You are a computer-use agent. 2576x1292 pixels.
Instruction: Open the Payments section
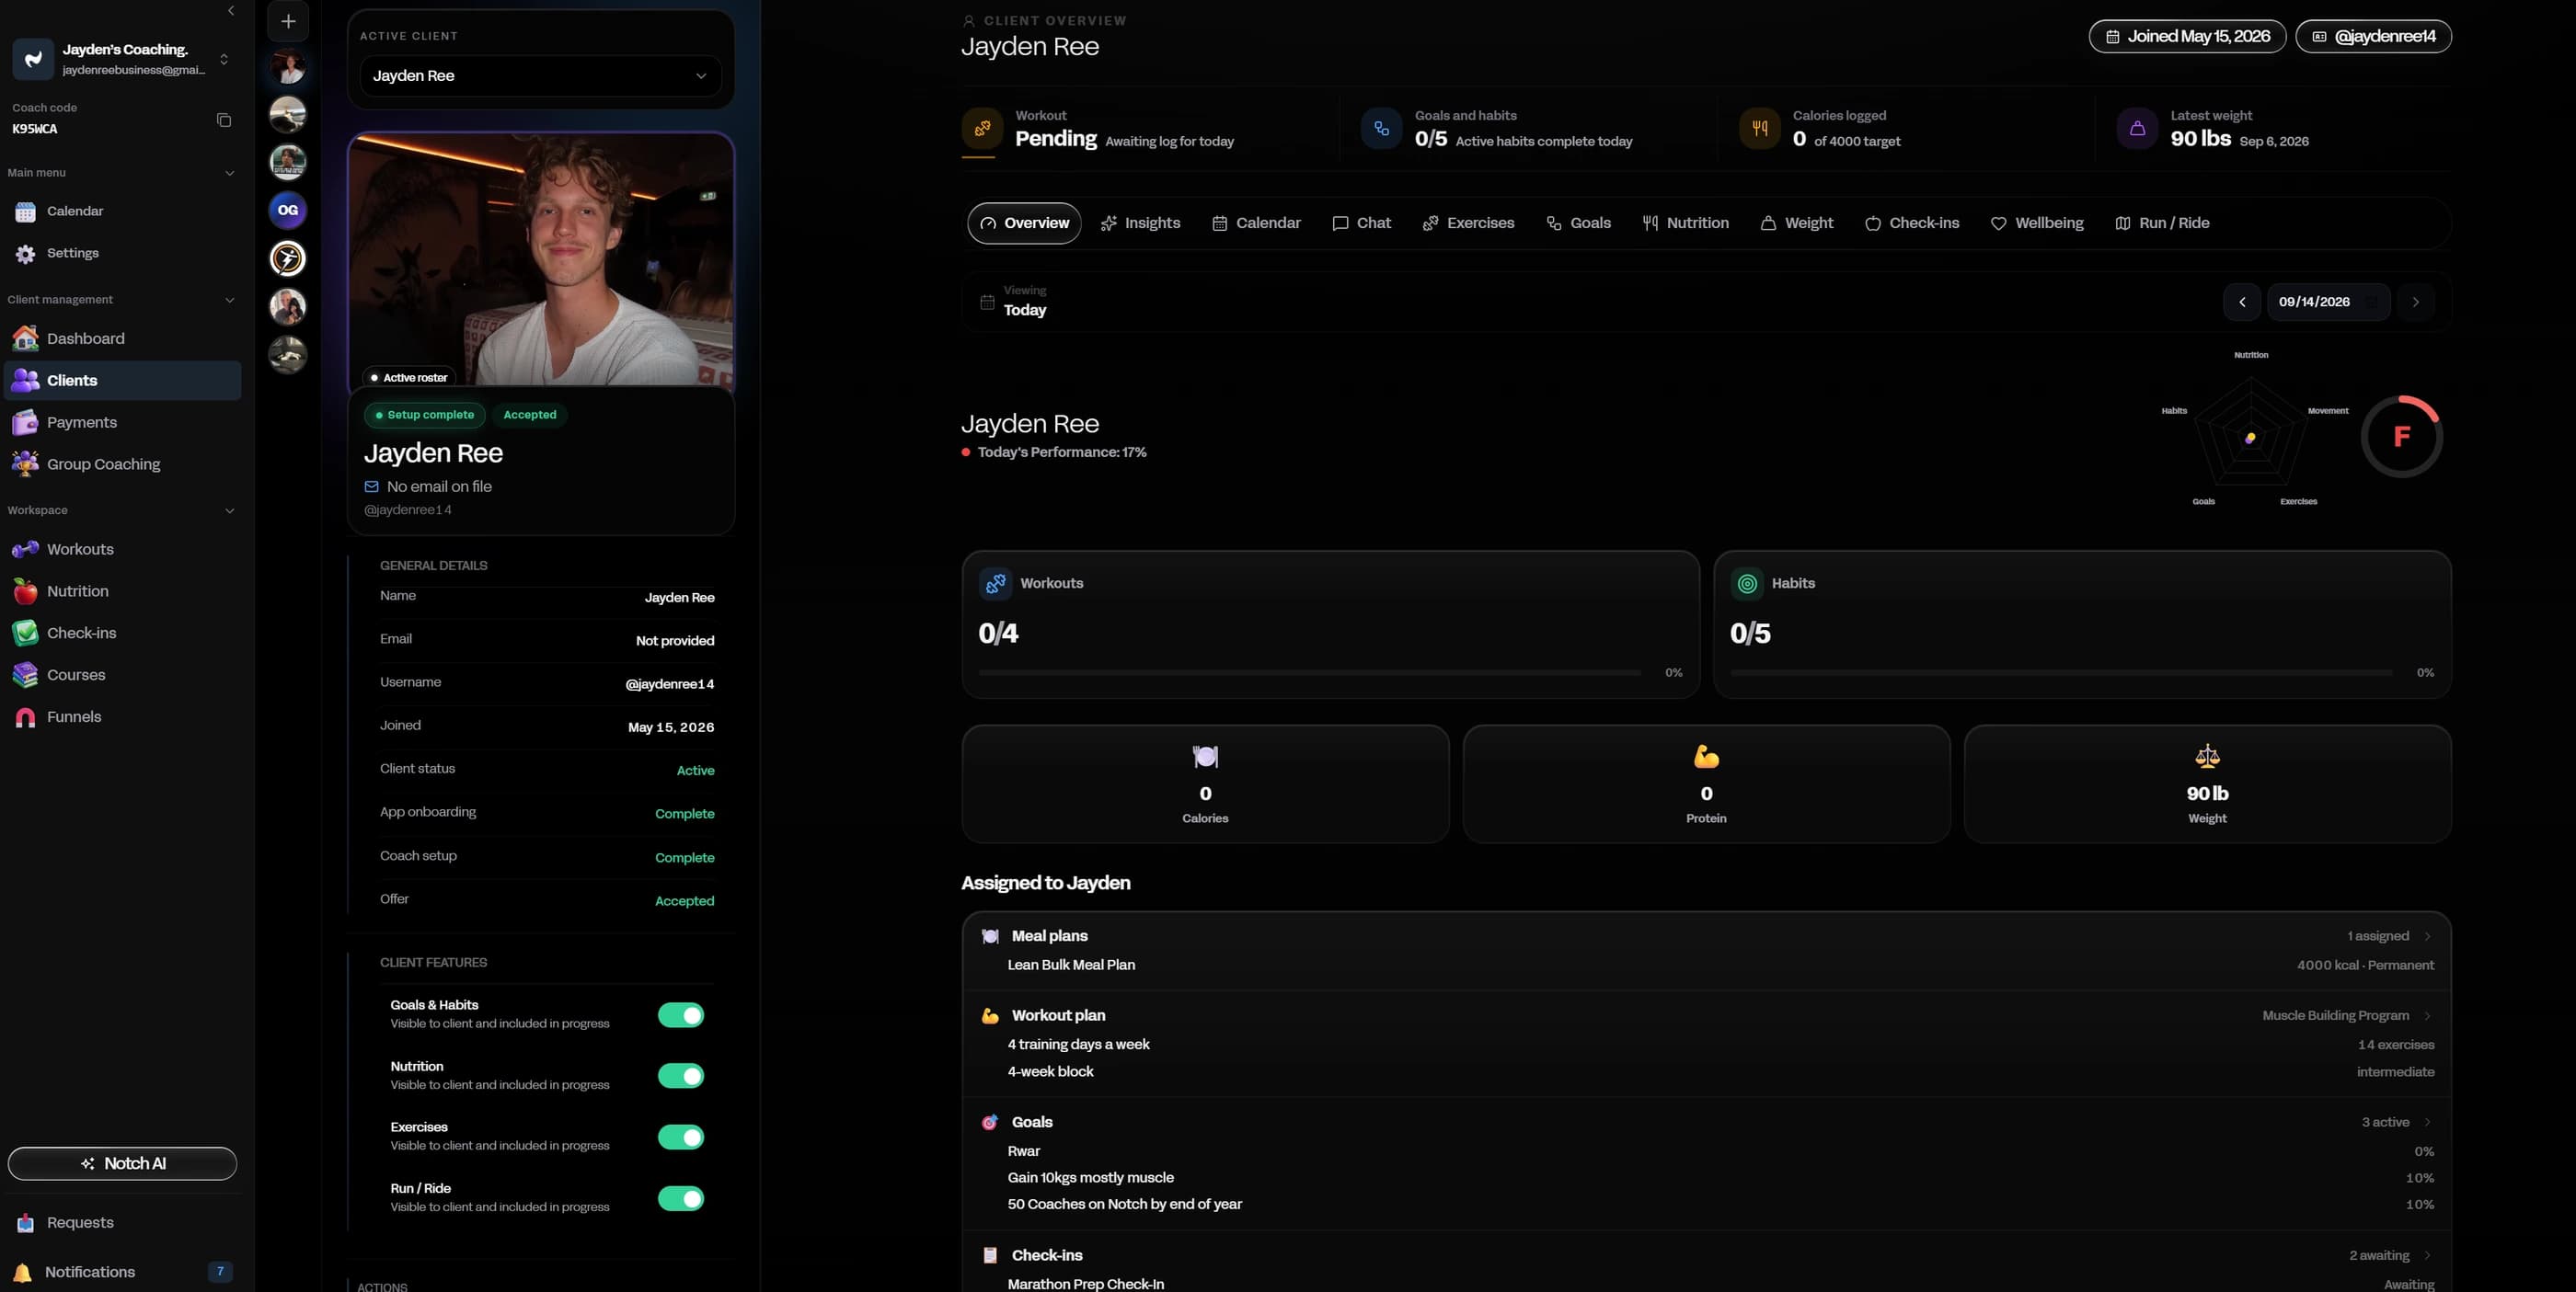(x=122, y=423)
